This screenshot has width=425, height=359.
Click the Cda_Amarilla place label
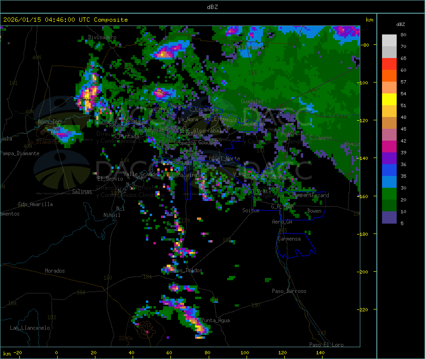(35, 204)
